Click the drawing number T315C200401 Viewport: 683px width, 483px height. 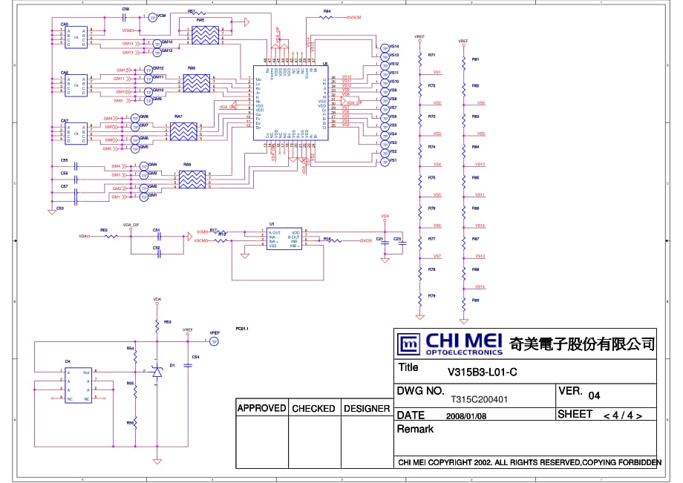(480, 398)
